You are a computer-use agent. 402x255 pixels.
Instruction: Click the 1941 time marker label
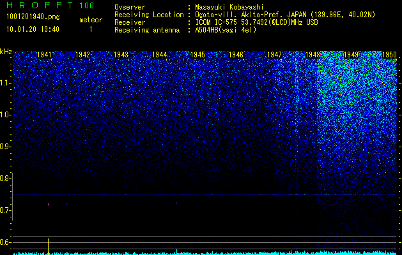click(44, 54)
